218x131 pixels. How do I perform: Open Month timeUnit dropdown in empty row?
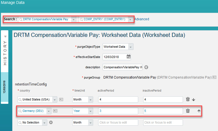tap(91, 123)
